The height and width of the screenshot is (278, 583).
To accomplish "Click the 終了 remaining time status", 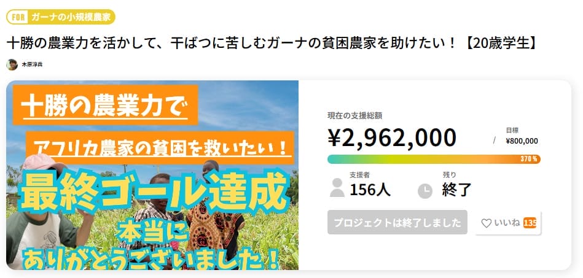I will click(x=457, y=190).
